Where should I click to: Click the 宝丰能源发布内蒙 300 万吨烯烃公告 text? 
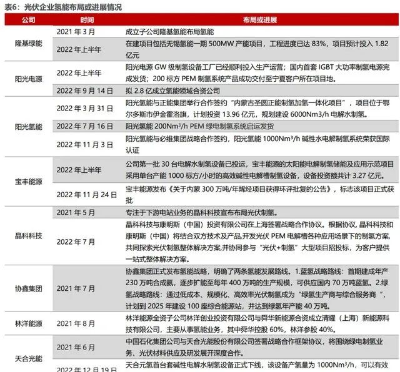pos(260,195)
